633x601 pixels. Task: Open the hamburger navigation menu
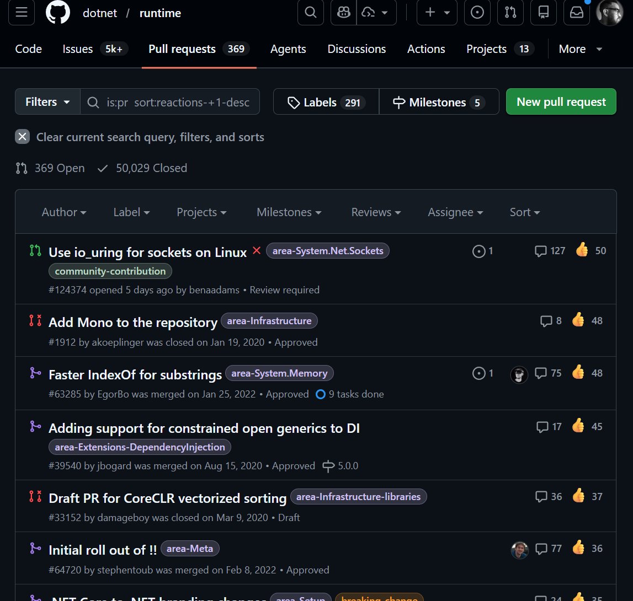click(22, 13)
